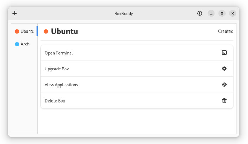The height and width of the screenshot is (144, 248).
Task: Click the terminal icon in the Open Terminal row
Action: (224, 53)
